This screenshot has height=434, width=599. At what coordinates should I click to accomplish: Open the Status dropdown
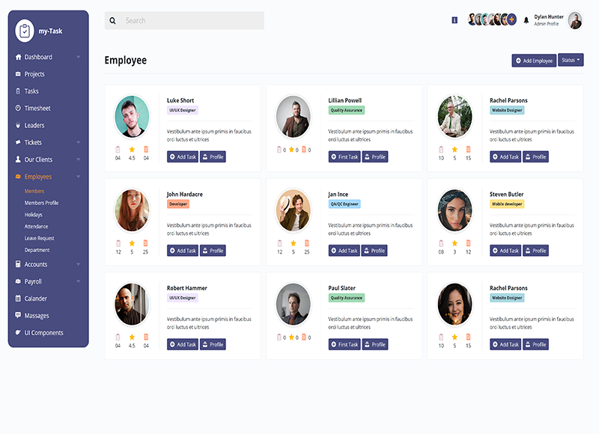(571, 60)
